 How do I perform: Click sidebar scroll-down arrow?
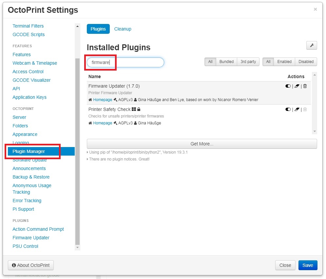(77, 247)
